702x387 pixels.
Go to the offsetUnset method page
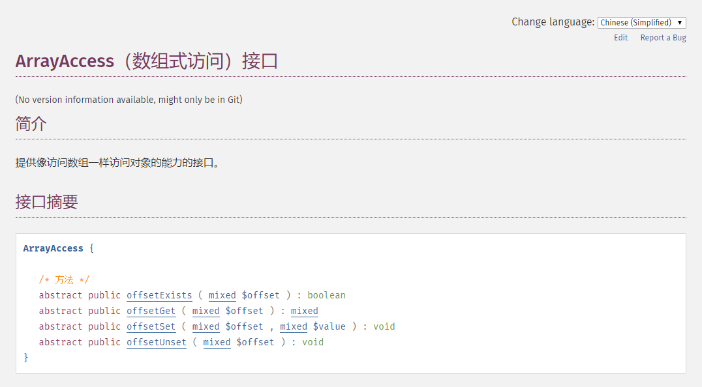[156, 342]
